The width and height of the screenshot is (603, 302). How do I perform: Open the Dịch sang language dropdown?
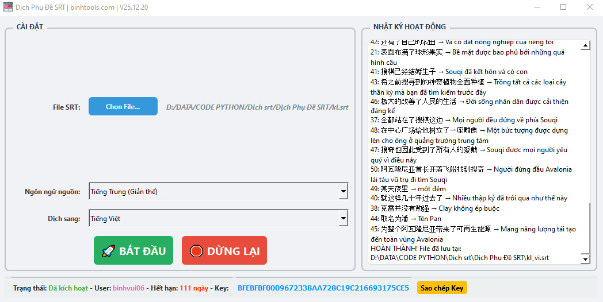(344, 219)
